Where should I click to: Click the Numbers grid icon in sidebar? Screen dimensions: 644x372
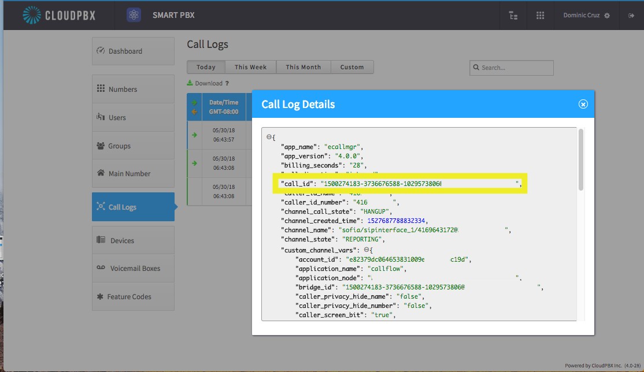point(101,88)
